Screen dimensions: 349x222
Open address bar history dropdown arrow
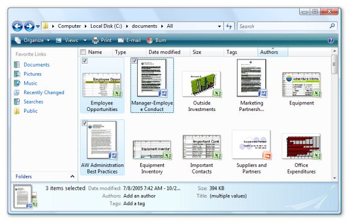(x=219, y=26)
